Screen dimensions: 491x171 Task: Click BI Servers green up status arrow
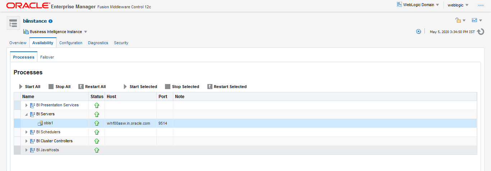coord(96,114)
